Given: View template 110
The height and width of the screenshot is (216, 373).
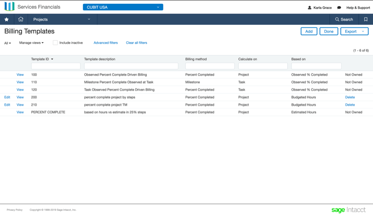Looking at the screenshot, I should (x=20, y=82).
